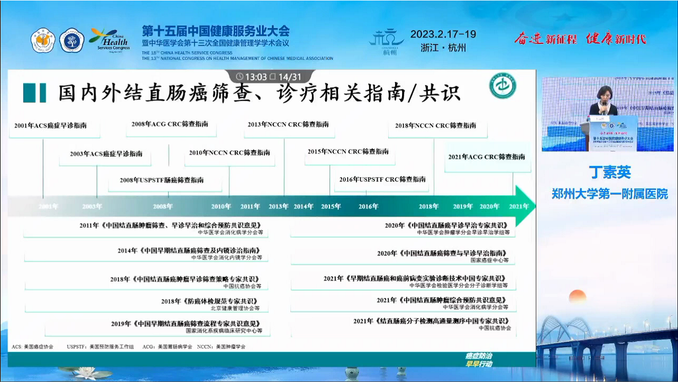This screenshot has width=678, height=382.
Task: Select the 2010年 timeline marker
Action: [221, 206]
